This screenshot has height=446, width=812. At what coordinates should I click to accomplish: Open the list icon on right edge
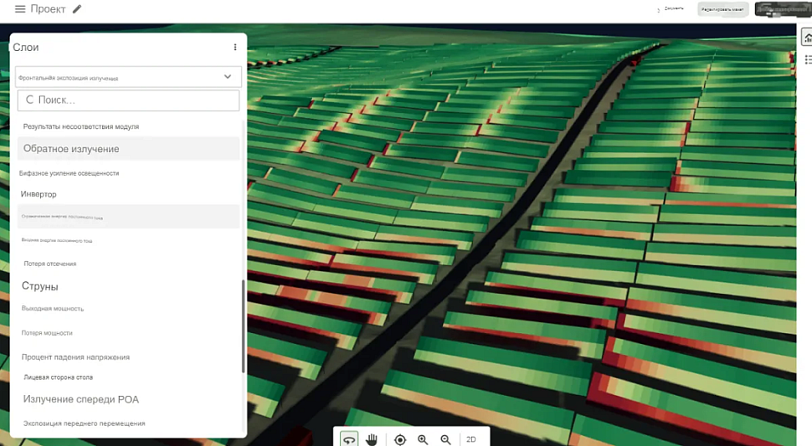807,59
